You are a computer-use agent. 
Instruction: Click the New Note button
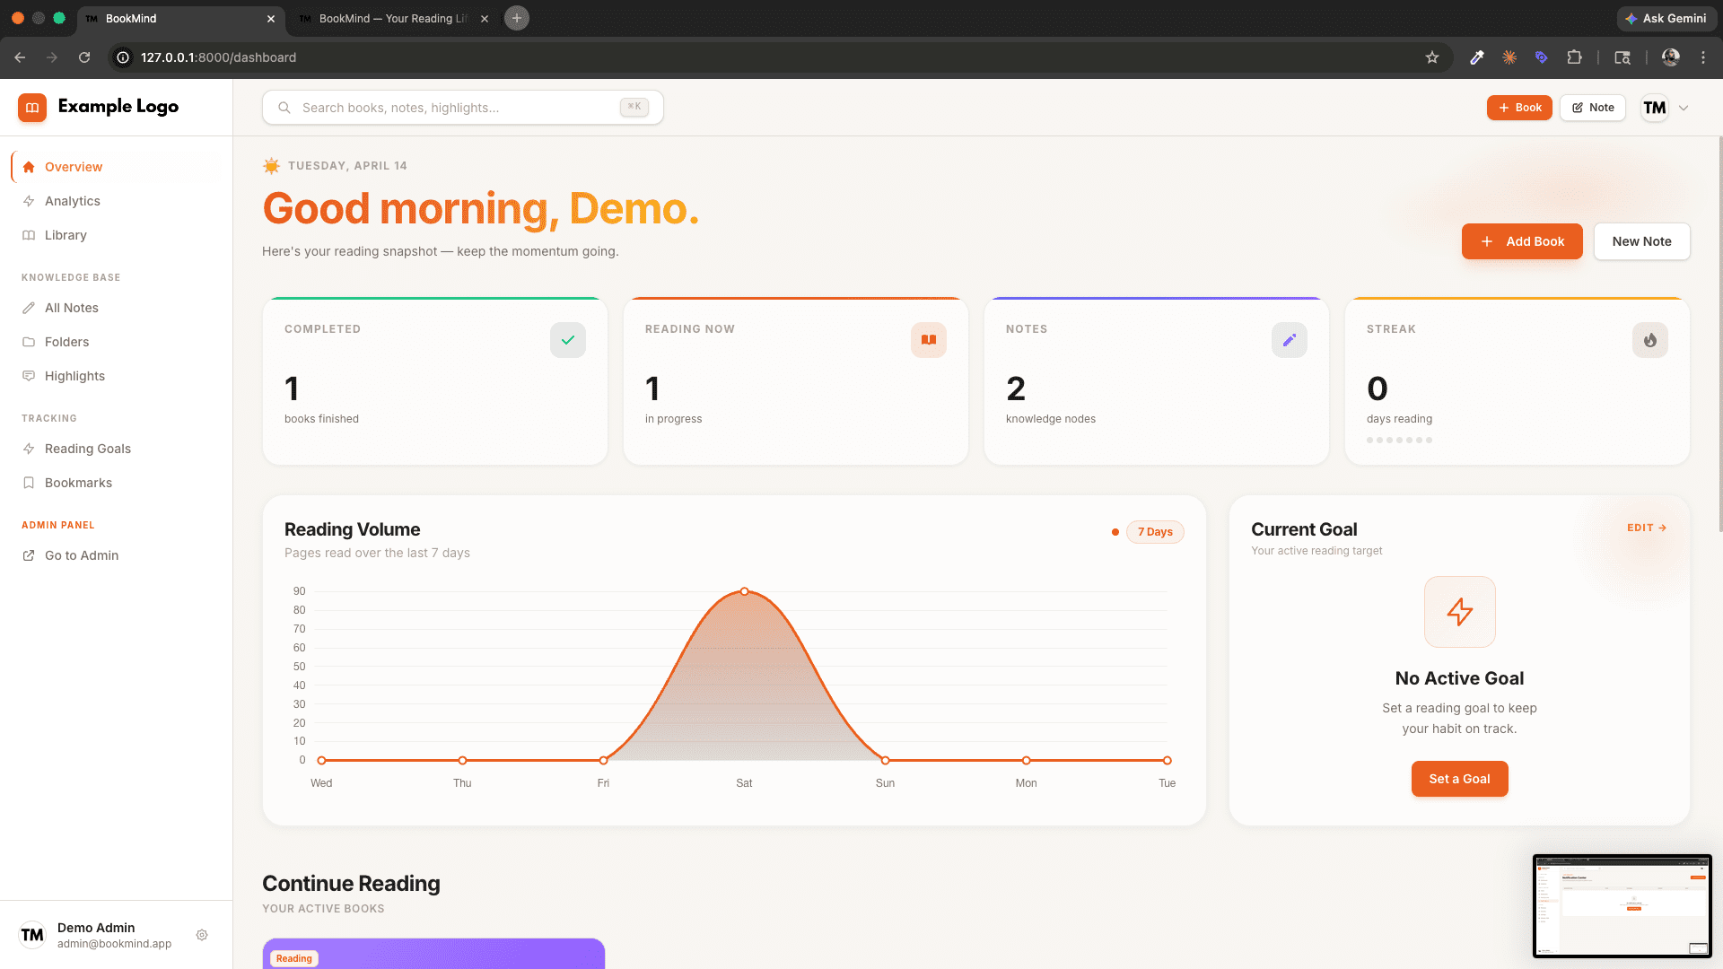[1641, 241]
